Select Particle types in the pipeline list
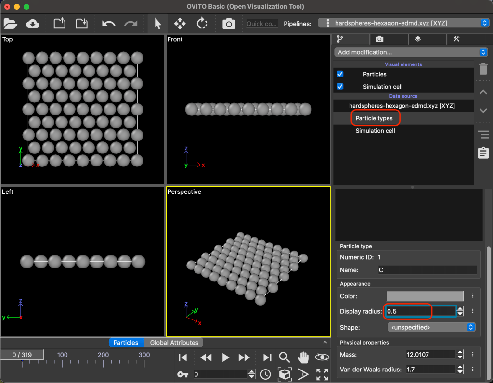 tap(374, 118)
